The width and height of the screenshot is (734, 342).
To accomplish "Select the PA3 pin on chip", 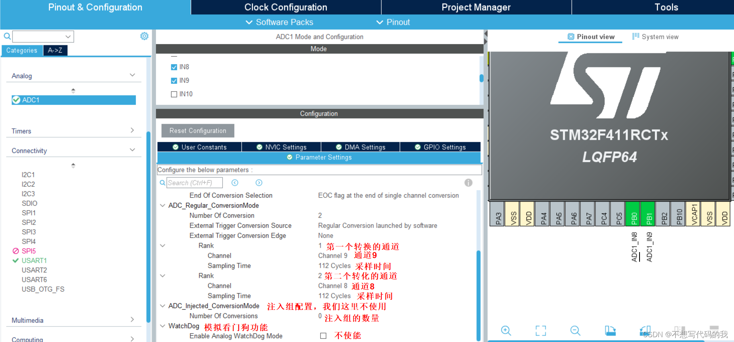I will (498, 214).
